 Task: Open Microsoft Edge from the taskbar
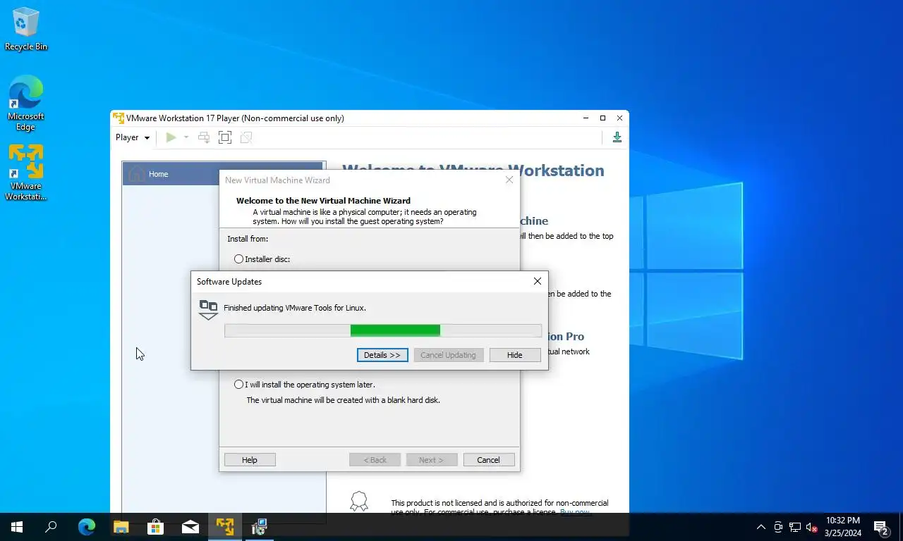point(87,527)
